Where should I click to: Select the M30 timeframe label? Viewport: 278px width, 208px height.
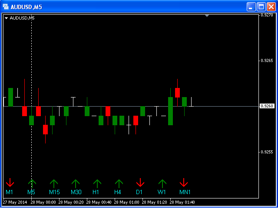coord(76,192)
